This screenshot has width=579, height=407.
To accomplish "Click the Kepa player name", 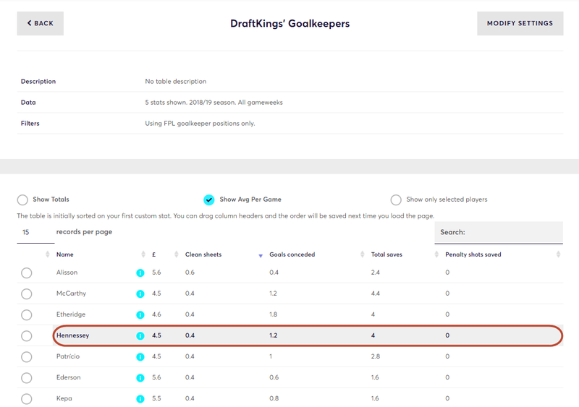I will [x=64, y=398].
